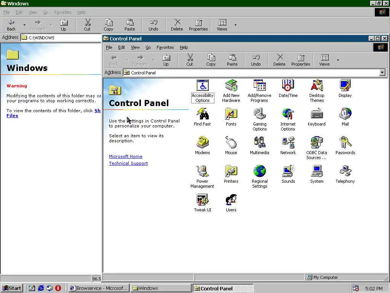Click Up button in Control Panel toolbar
This screenshot has height=293, width=390.
pyautogui.click(x=166, y=60)
